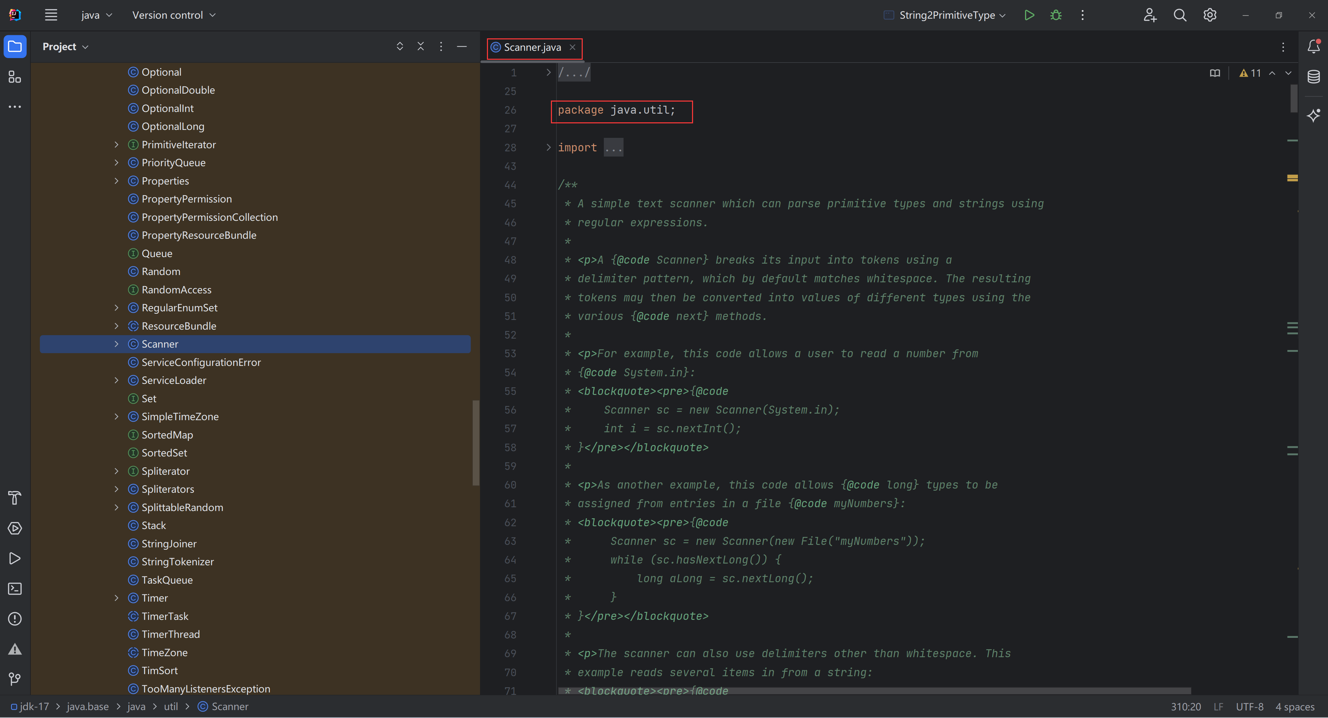This screenshot has width=1328, height=718.
Task: Open the Build hammer tool window
Action: point(15,498)
